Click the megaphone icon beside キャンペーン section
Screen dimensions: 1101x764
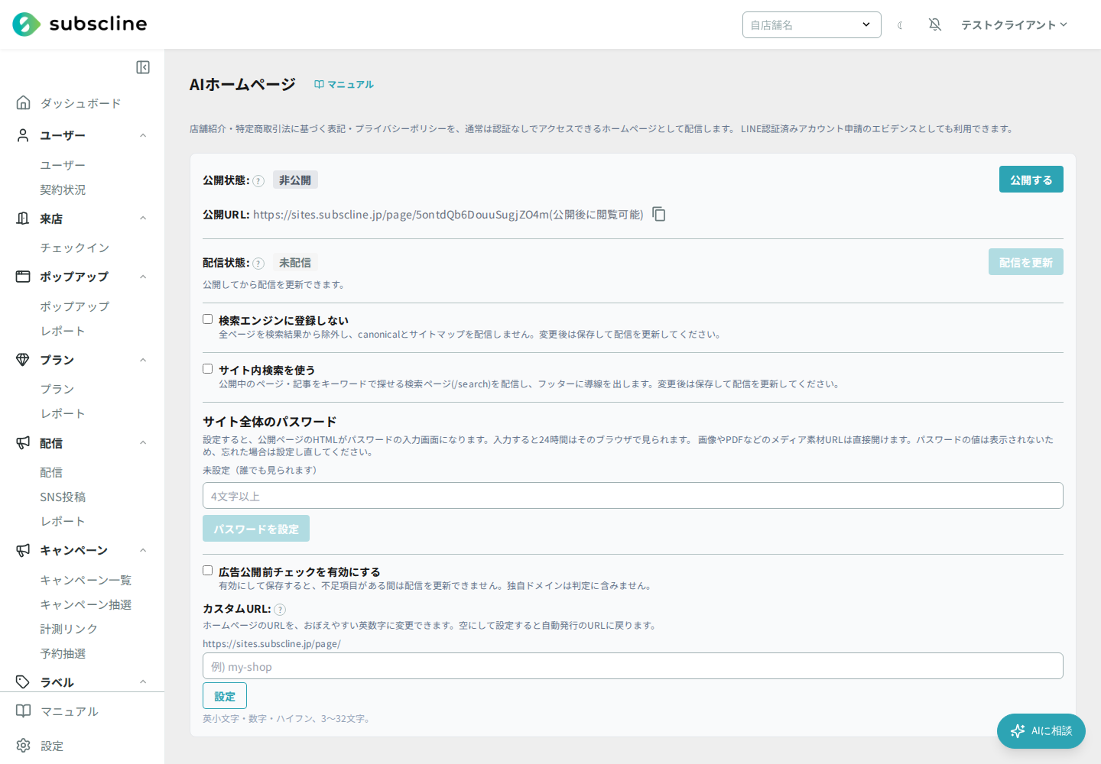click(24, 550)
